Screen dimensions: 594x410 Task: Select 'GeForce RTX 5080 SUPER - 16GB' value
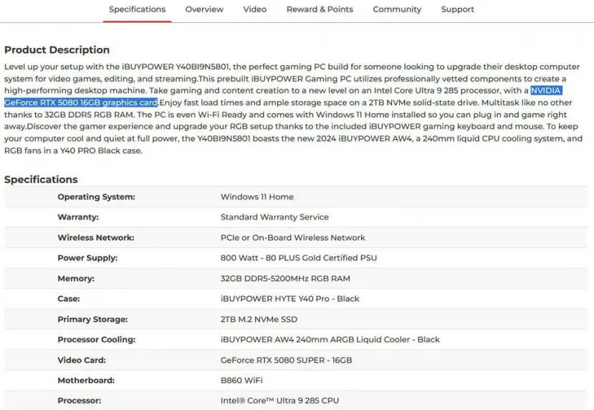coord(287,361)
